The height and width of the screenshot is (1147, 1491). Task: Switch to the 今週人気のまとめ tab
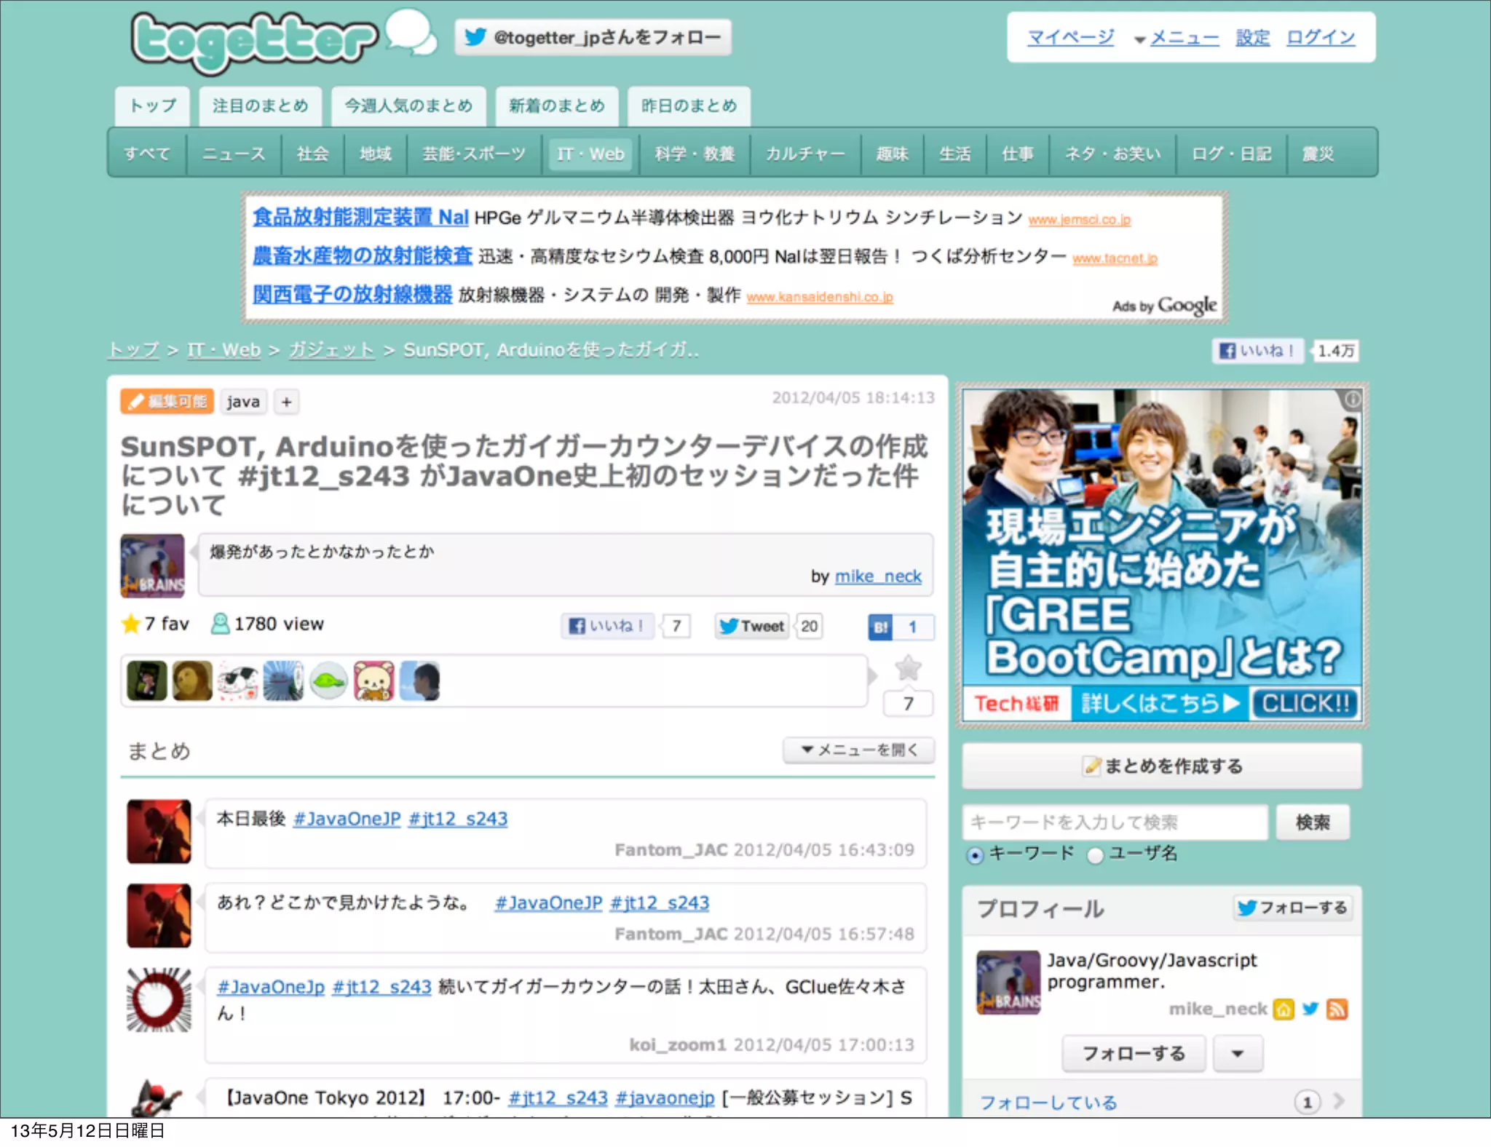pyautogui.click(x=408, y=106)
